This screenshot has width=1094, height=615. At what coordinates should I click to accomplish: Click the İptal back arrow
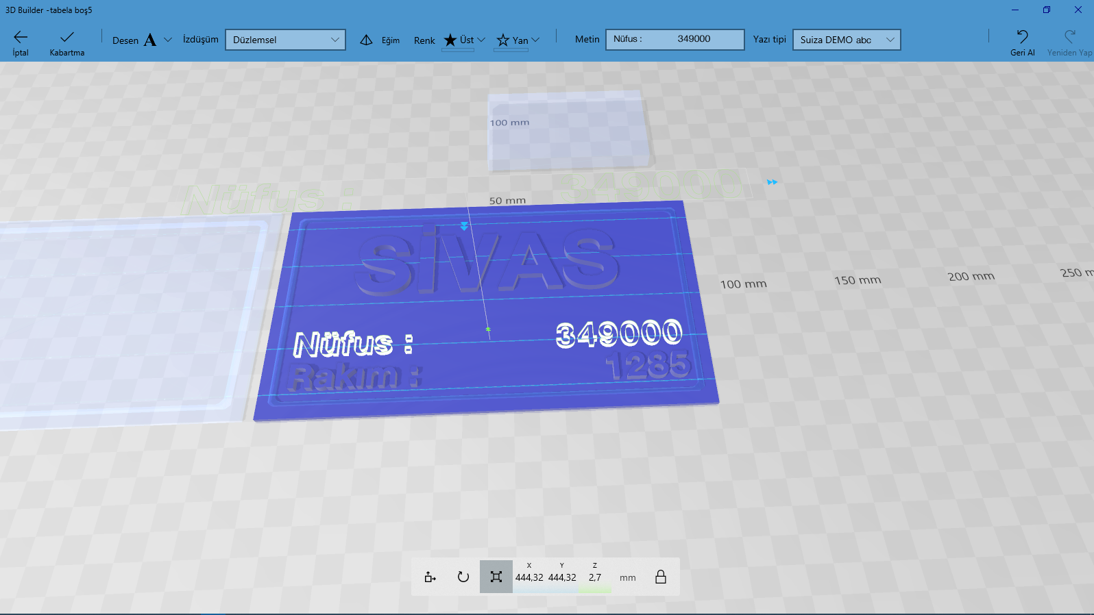(x=21, y=37)
